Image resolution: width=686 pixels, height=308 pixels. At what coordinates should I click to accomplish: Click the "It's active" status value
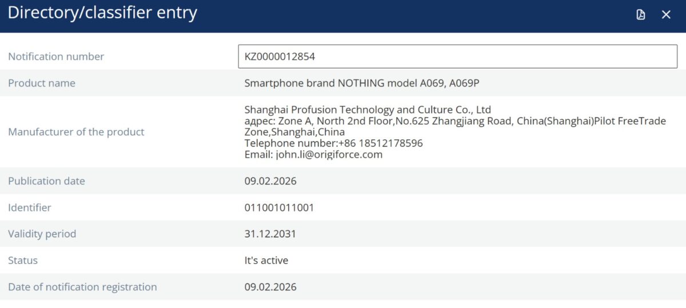point(266,261)
